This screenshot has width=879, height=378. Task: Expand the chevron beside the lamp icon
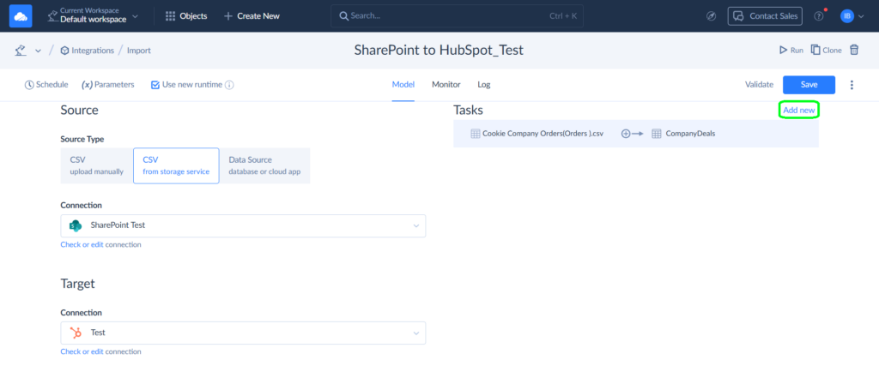click(x=38, y=51)
